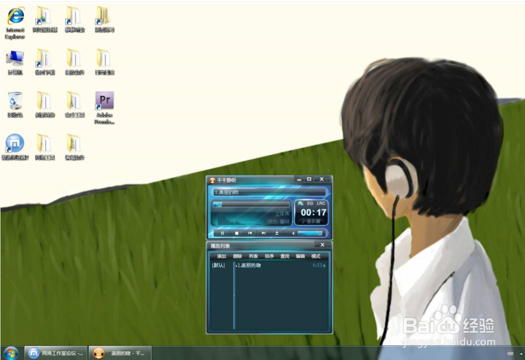The height and width of the screenshot is (360, 525).
Task: Open the 列表 menu in the playlist
Action: click(253, 256)
